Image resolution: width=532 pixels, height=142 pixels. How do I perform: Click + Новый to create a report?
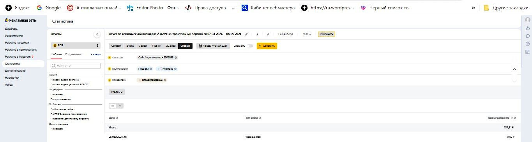point(95,54)
